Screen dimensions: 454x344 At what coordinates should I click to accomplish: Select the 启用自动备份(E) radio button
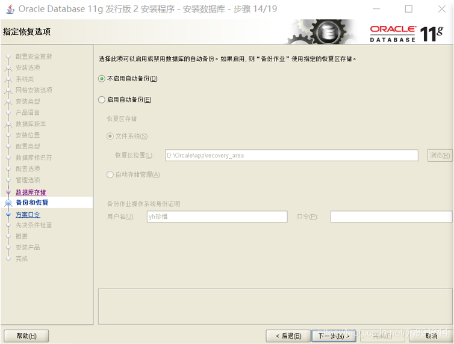(x=101, y=100)
